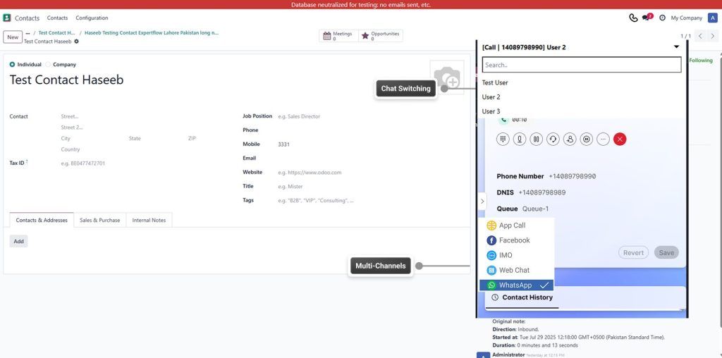
Task: Put the active call on hold
Action: [536, 139]
